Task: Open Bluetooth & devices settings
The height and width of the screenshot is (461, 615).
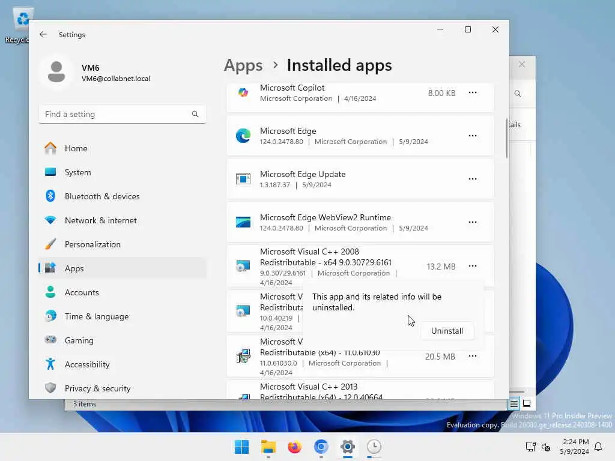Action: 123,196
